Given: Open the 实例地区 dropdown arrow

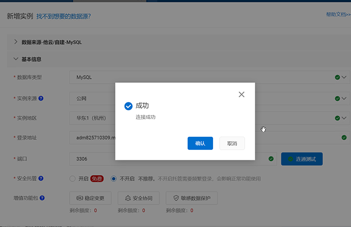Looking at the screenshot, I should coord(344,118).
